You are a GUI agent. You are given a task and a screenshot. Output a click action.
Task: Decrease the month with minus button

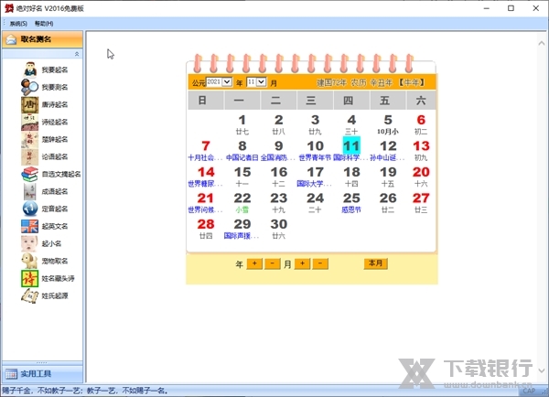(x=320, y=263)
